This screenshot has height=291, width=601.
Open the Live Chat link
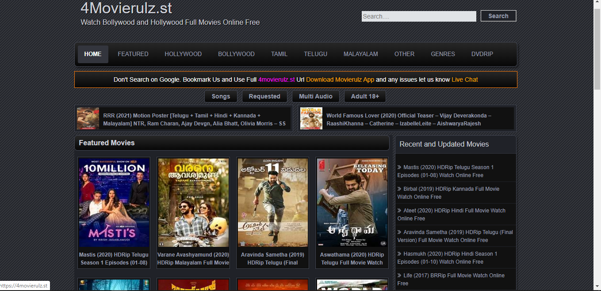tap(465, 79)
